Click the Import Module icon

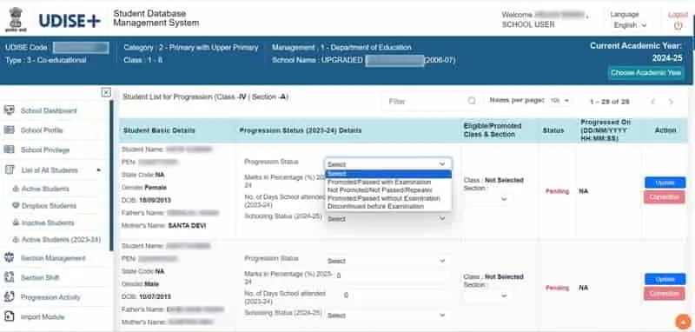[9, 316]
